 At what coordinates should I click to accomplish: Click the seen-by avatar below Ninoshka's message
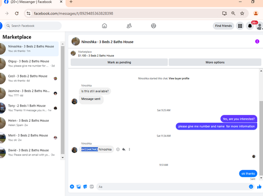coord(254,156)
